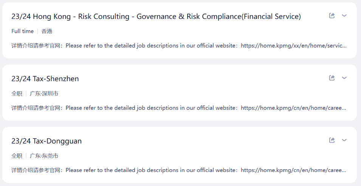
Task: Click the kpmg/cn URL in Tax-Dongguan description
Action: [x=294, y=170]
